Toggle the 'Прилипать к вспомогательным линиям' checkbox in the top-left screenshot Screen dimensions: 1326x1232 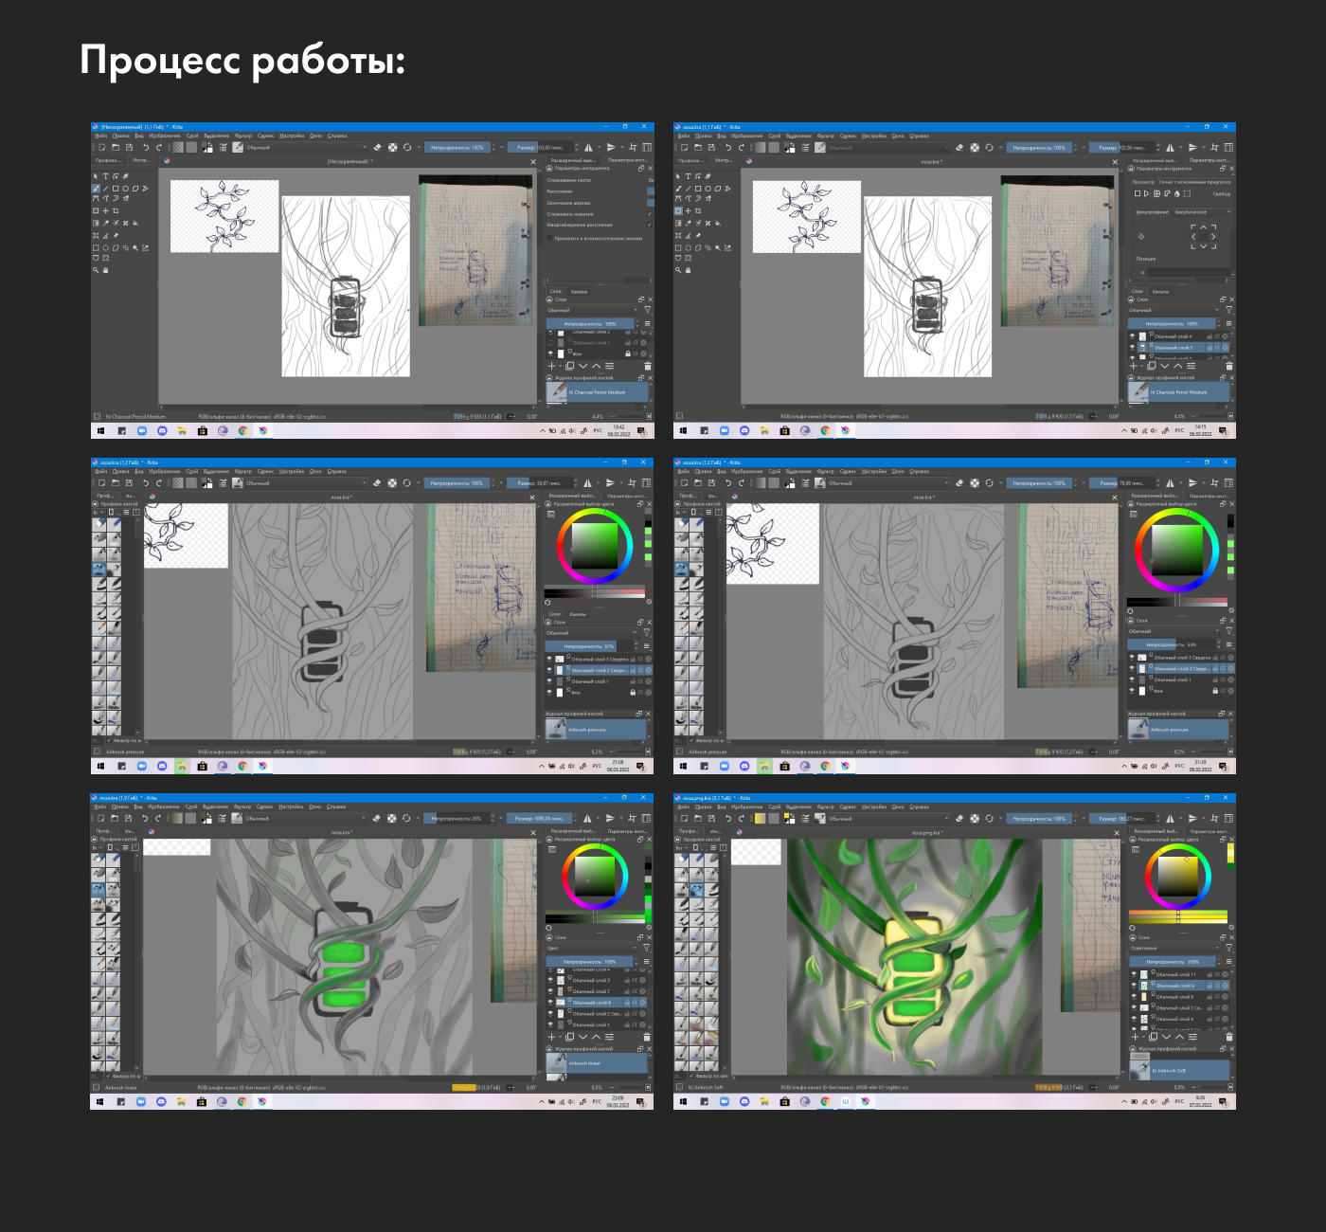(548, 238)
